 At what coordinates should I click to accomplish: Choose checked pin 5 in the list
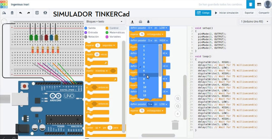(x=148, y=67)
